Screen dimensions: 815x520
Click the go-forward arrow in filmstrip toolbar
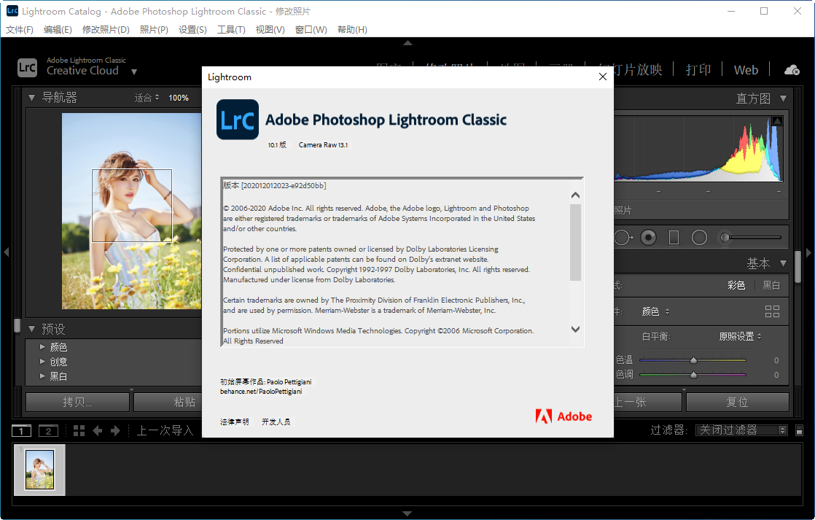click(x=115, y=430)
